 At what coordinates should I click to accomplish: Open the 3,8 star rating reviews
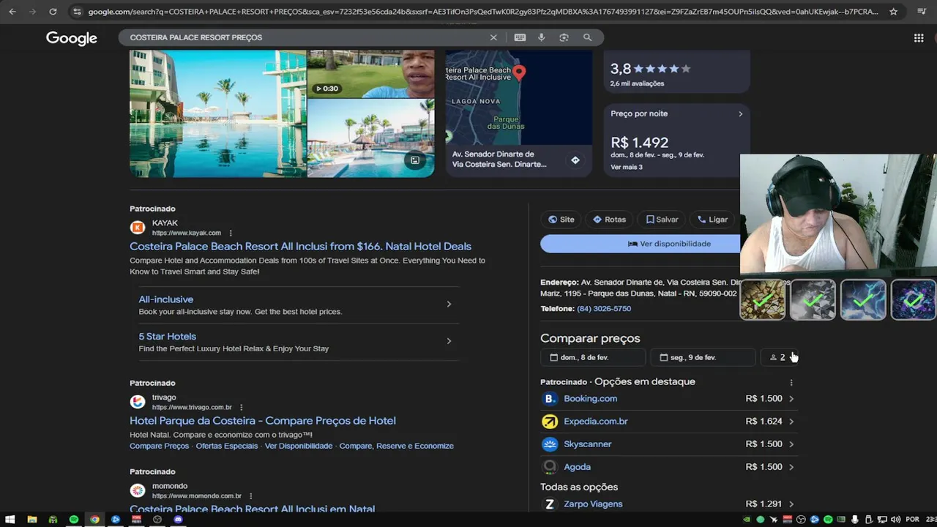(676, 73)
